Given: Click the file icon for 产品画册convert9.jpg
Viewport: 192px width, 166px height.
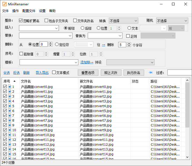Looking at the screenshot, I should pos(10,130).
